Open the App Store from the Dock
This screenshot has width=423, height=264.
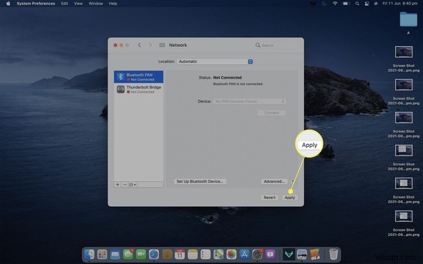(x=245, y=254)
